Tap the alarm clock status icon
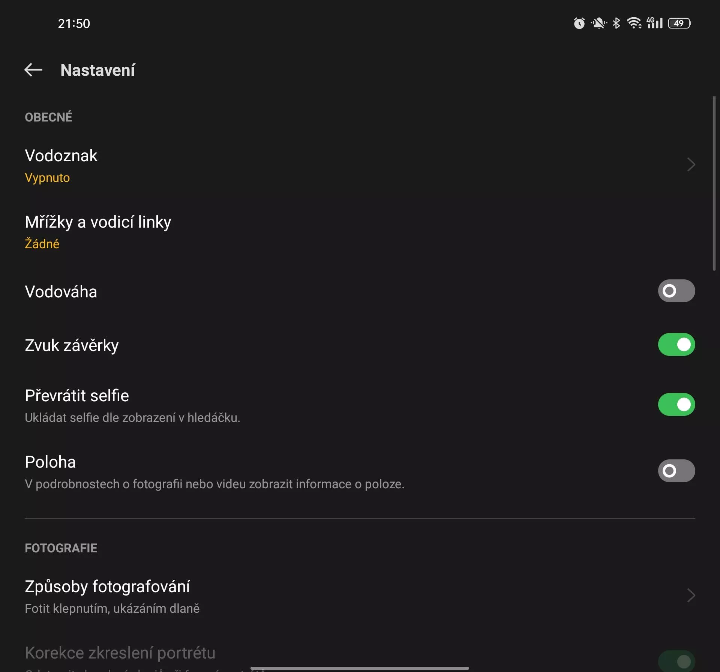This screenshot has height=672, width=720. coord(579,23)
